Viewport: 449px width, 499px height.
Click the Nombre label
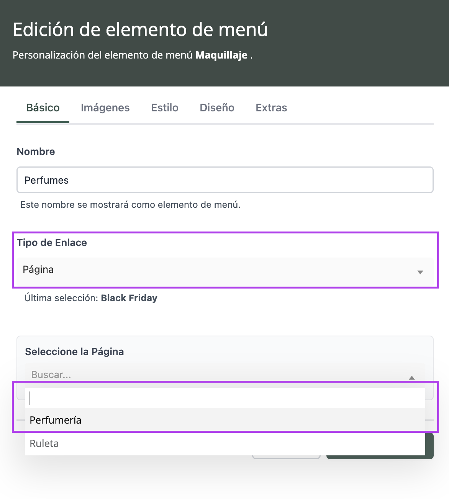pos(36,152)
